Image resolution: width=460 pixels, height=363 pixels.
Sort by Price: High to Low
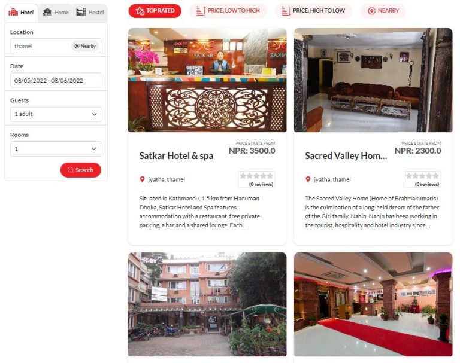[313, 11]
